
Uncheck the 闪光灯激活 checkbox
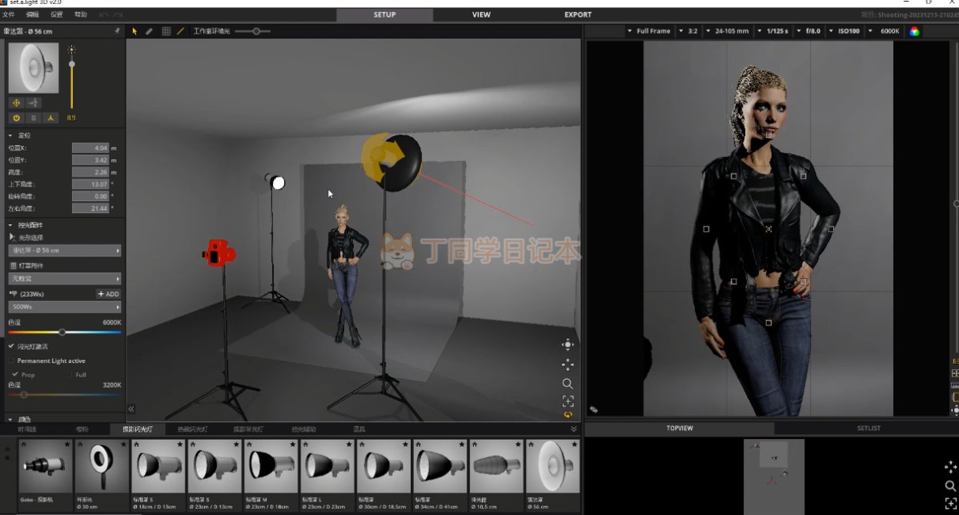pyautogui.click(x=11, y=346)
